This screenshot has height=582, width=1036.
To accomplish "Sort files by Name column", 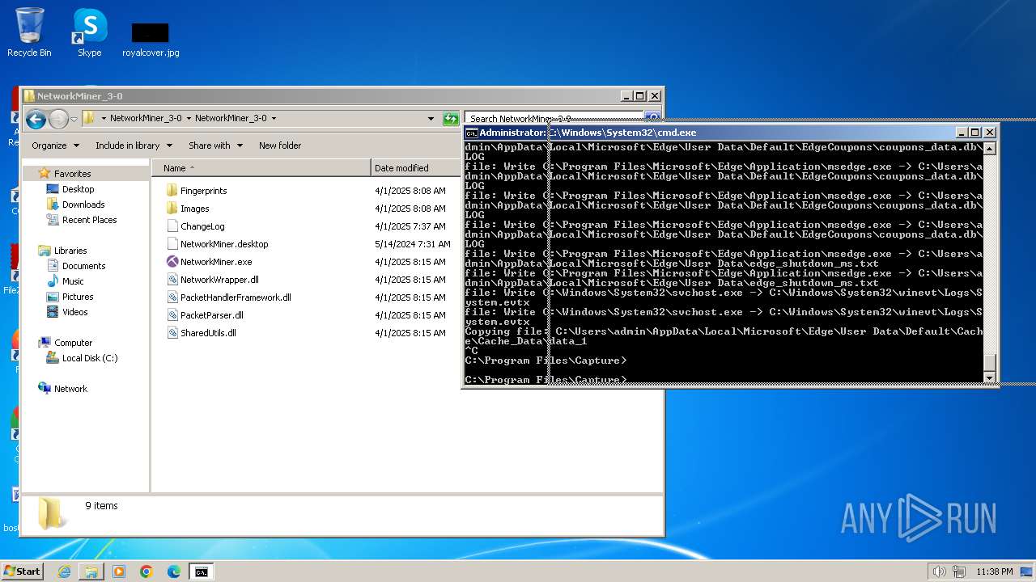I will 261,168.
